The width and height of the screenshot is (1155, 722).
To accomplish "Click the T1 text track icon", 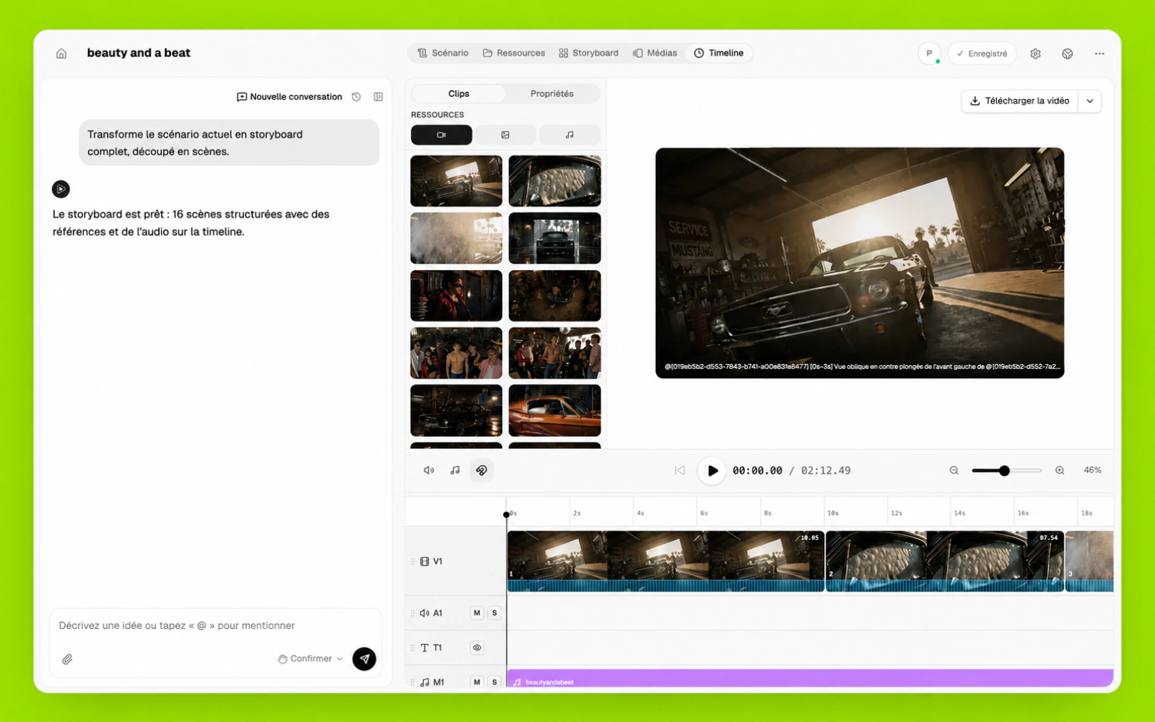I will 424,648.
